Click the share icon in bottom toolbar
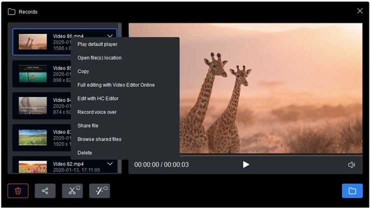Screen dimensions: 370x208 click(45, 191)
